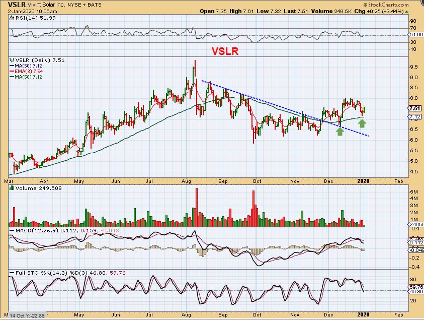Image resolution: width=424 pixels, height=320 pixels.
Task: Click the red EMA(8) 7.54 legend entry
Action: pyautogui.click(x=26, y=71)
